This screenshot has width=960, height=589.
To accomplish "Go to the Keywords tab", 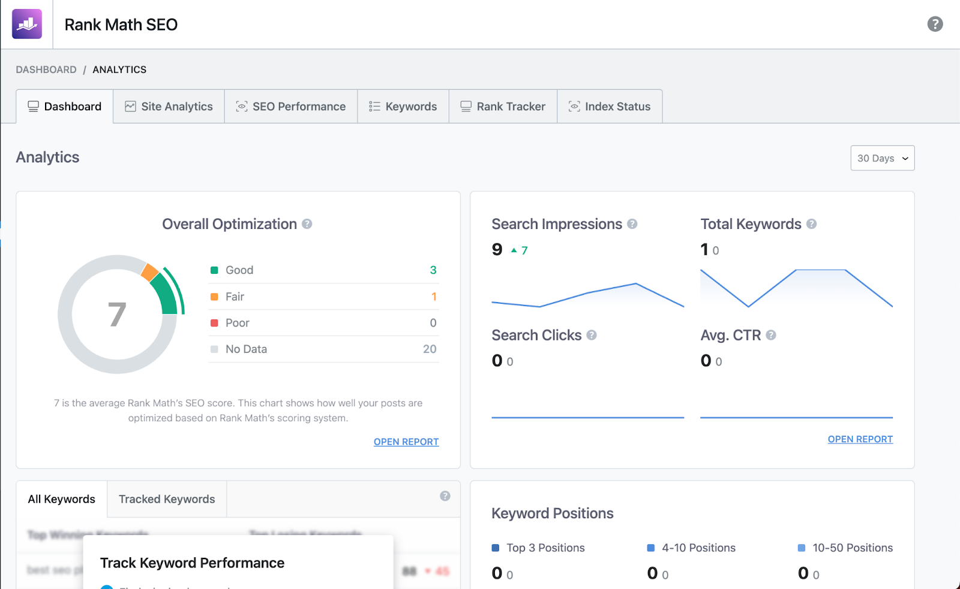I will 403,107.
